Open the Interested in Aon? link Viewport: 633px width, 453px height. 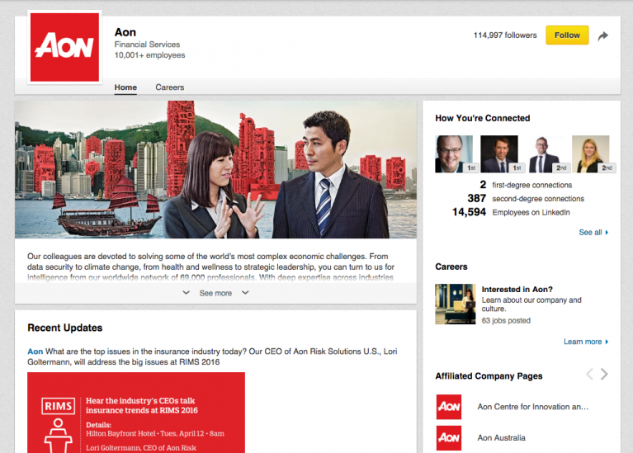click(517, 290)
